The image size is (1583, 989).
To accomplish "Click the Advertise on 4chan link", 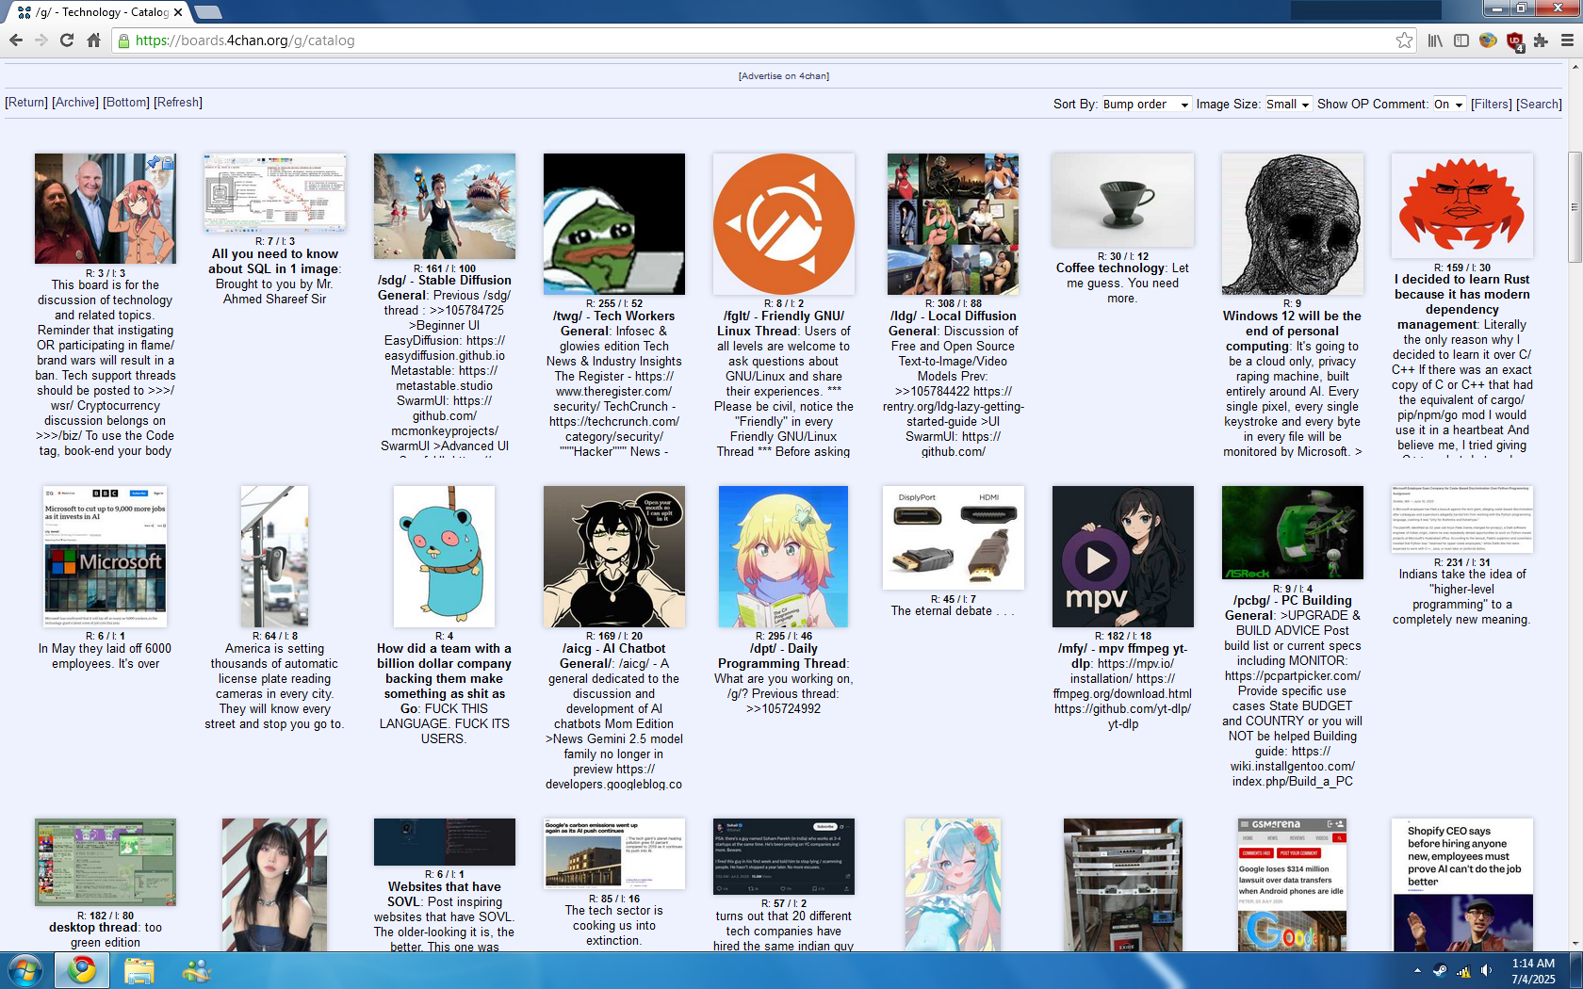I will click(x=784, y=76).
